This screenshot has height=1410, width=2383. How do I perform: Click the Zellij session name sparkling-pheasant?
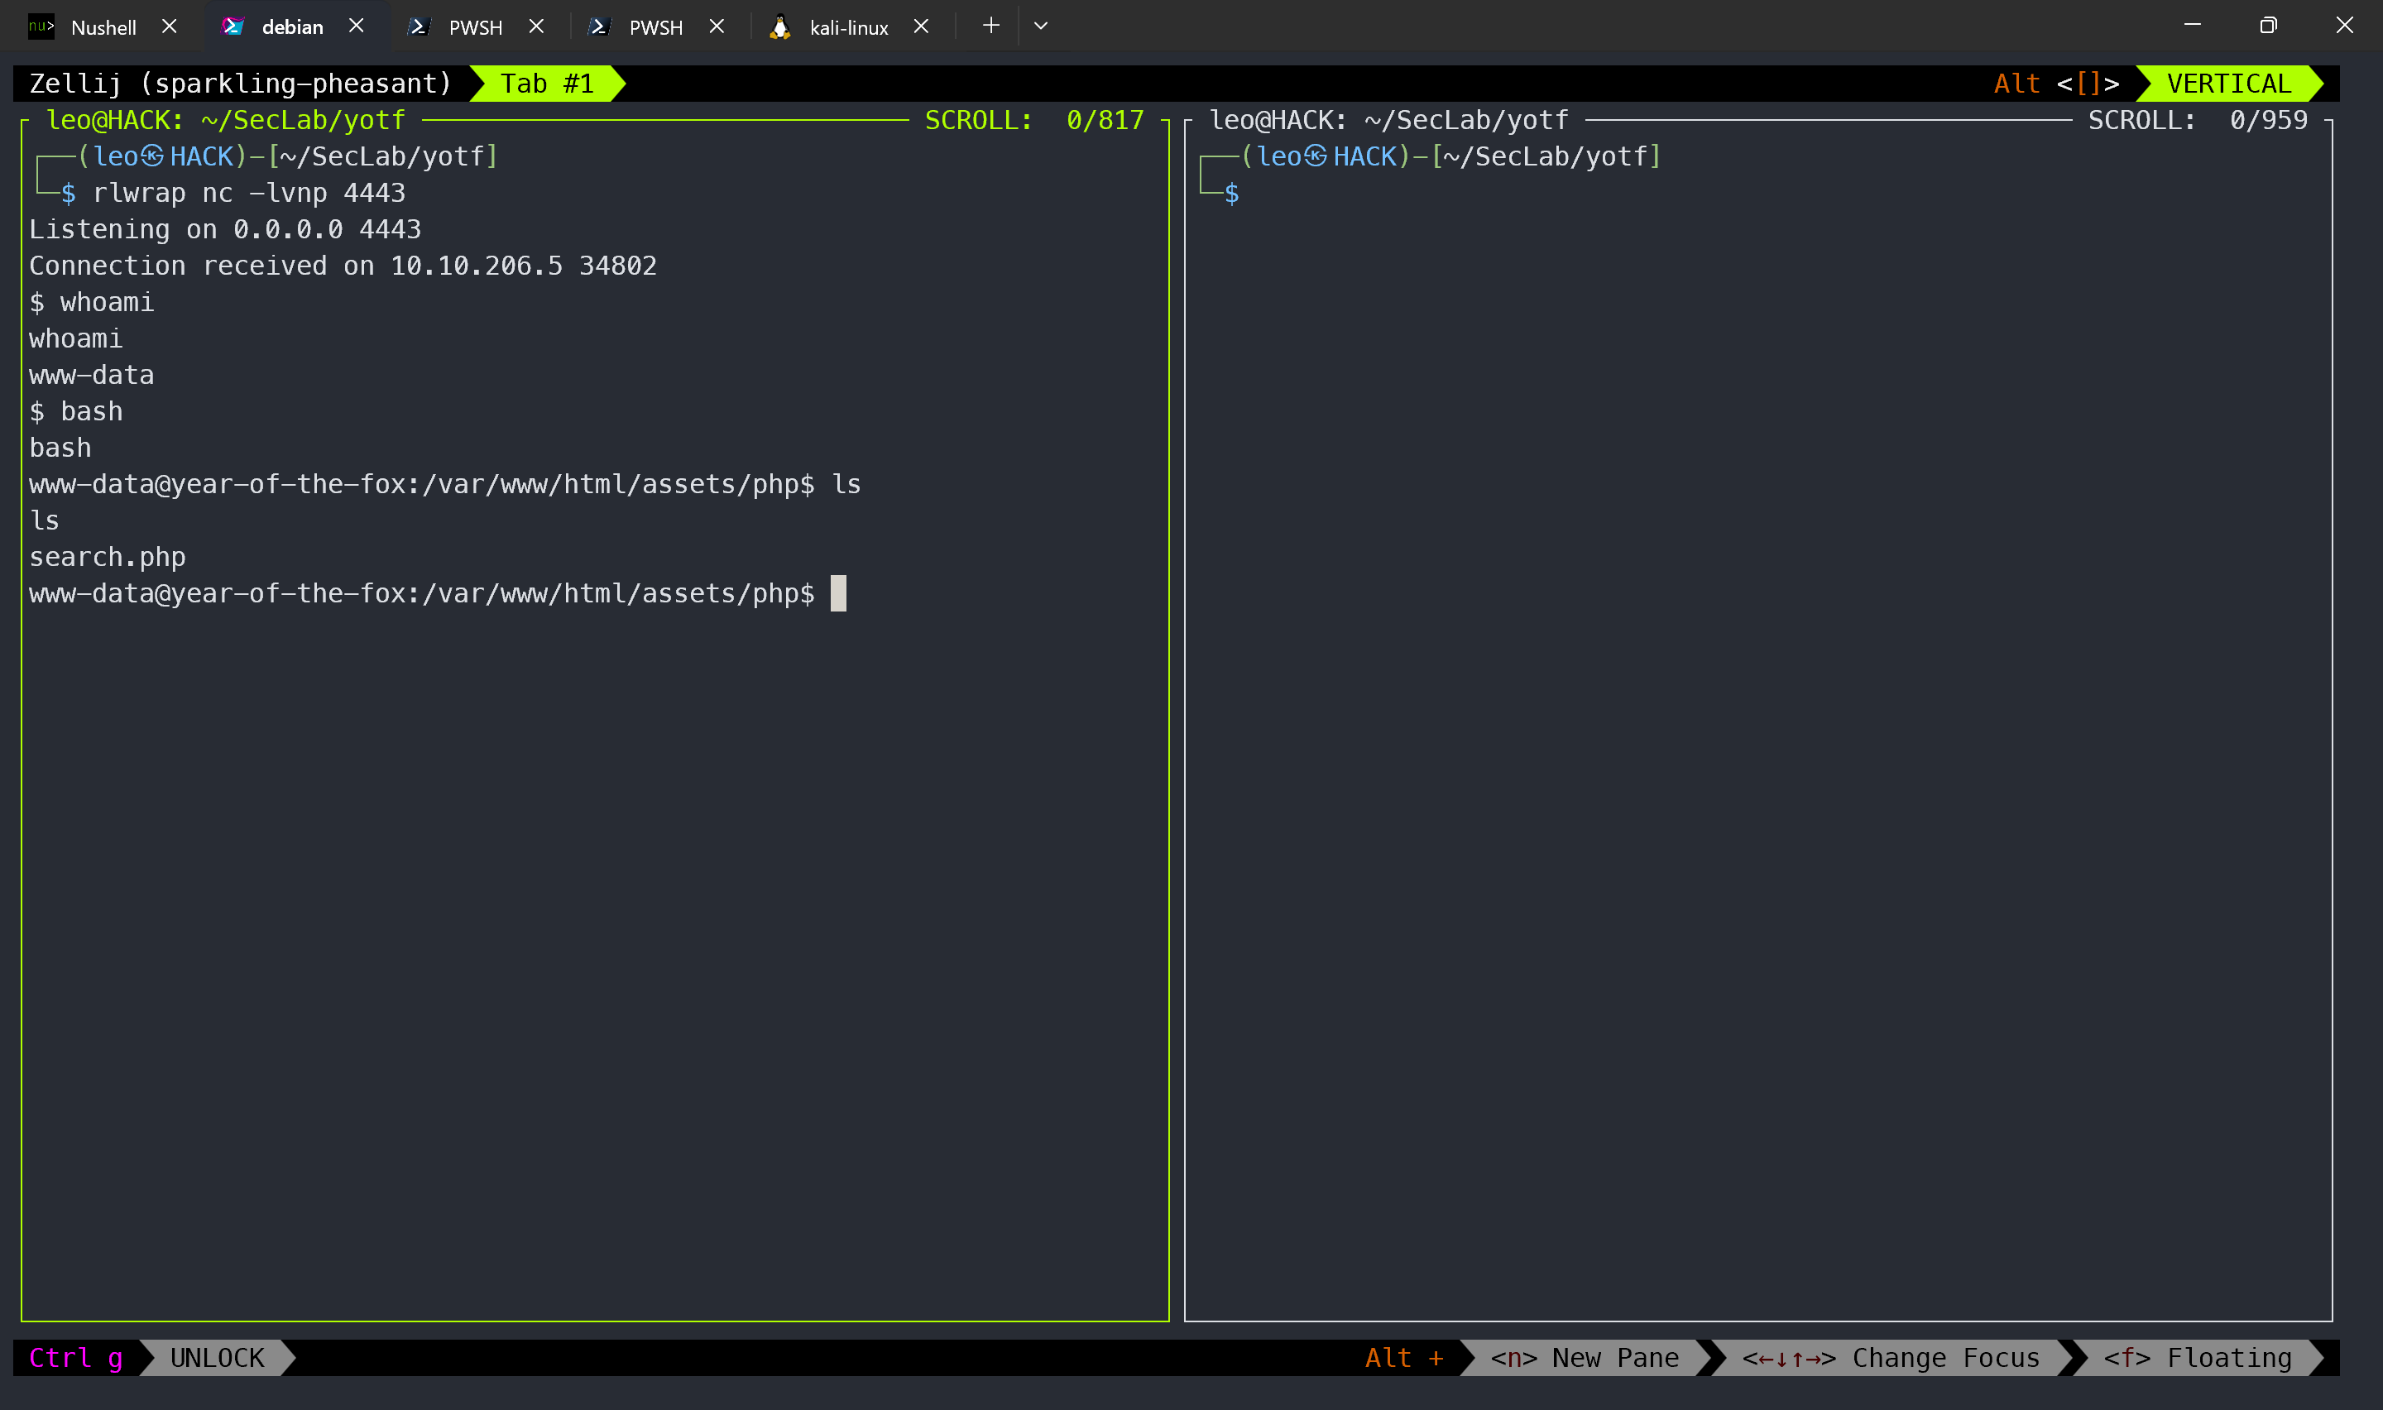click(295, 84)
